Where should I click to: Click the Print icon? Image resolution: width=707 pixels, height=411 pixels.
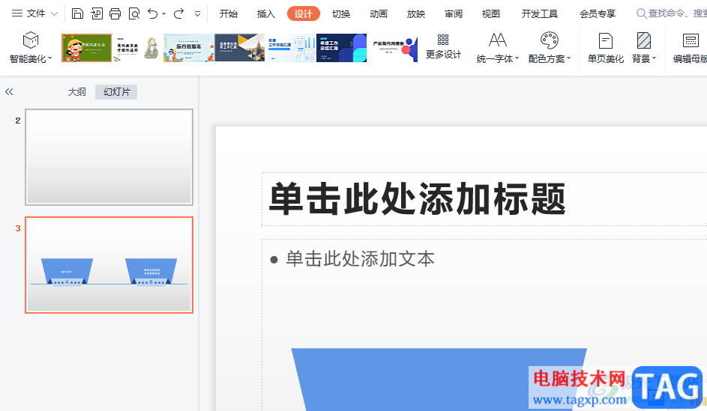coord(115,13)
